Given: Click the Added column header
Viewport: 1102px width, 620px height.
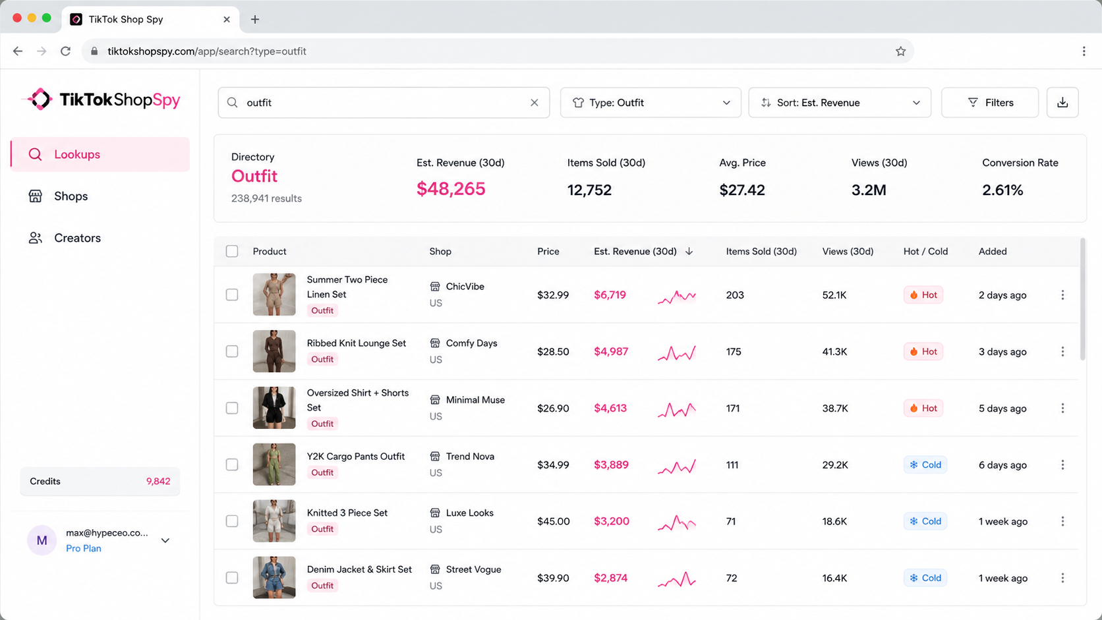Looking at the screenshot, I should coord(993,252).
